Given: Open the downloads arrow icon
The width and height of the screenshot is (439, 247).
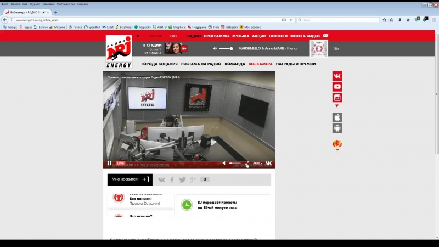Looking at the screenshot, I should click(400, 20).
